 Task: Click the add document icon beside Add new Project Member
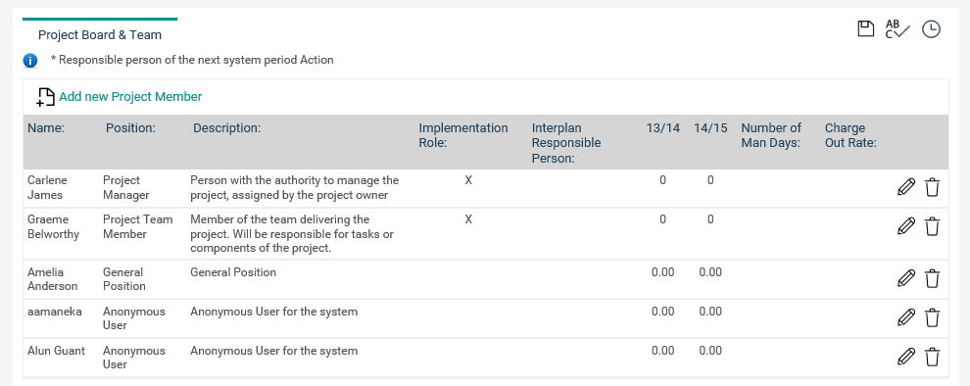coord(46,97)
